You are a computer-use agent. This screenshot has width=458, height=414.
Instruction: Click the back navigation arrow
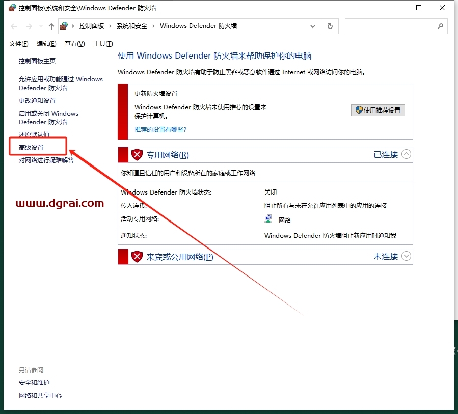click(14, 26)
